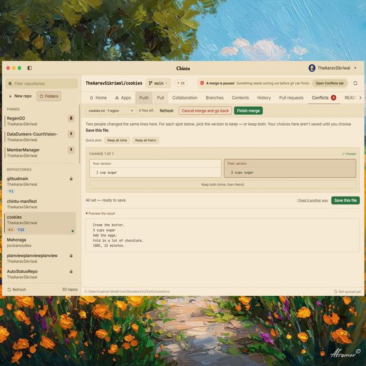Click Cancel merge and go back
The image size is (366, 366).
[x=205, y=111]
